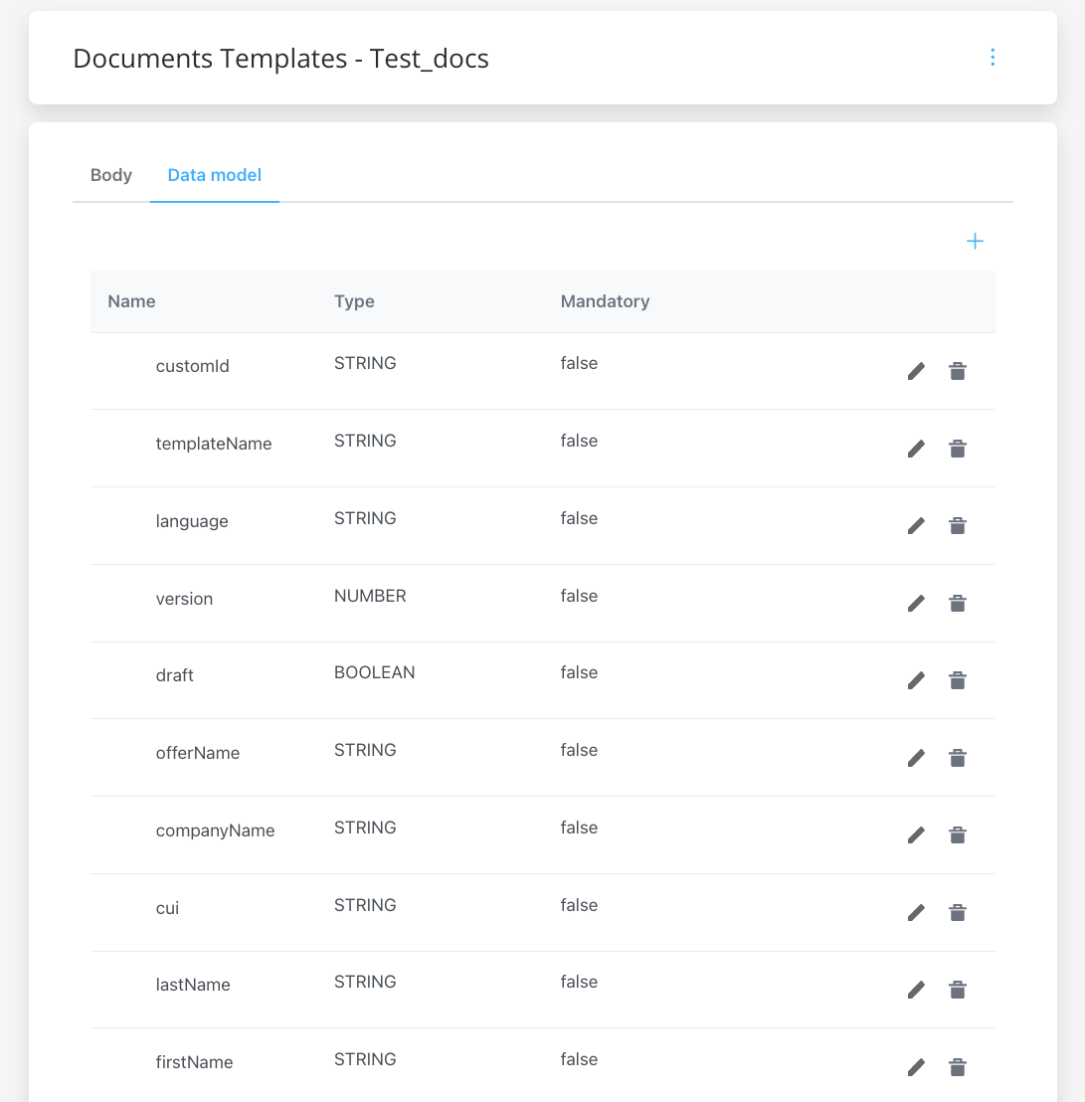The width and height of the screenshot is (1085, 1102).
Task: Switch to the Body tab
Action: [111, 175]
